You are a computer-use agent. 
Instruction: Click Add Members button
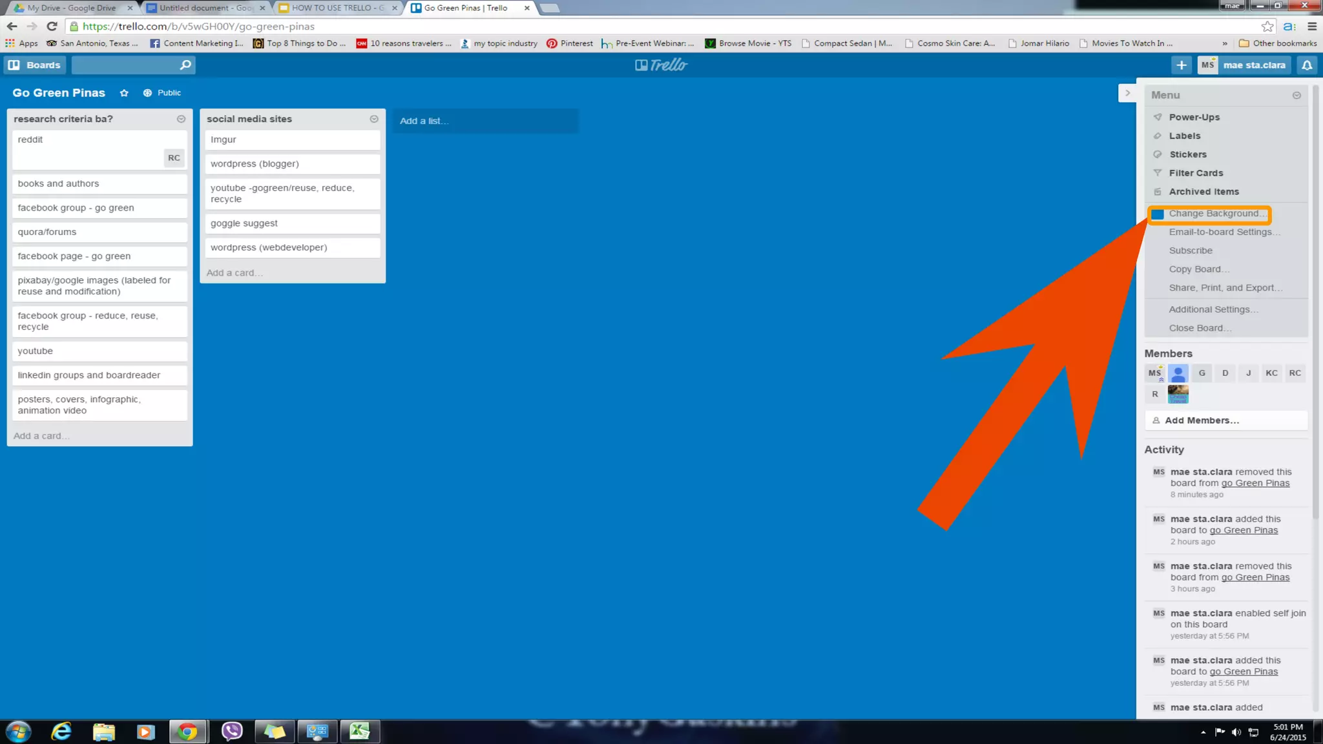click(1201, 420)
